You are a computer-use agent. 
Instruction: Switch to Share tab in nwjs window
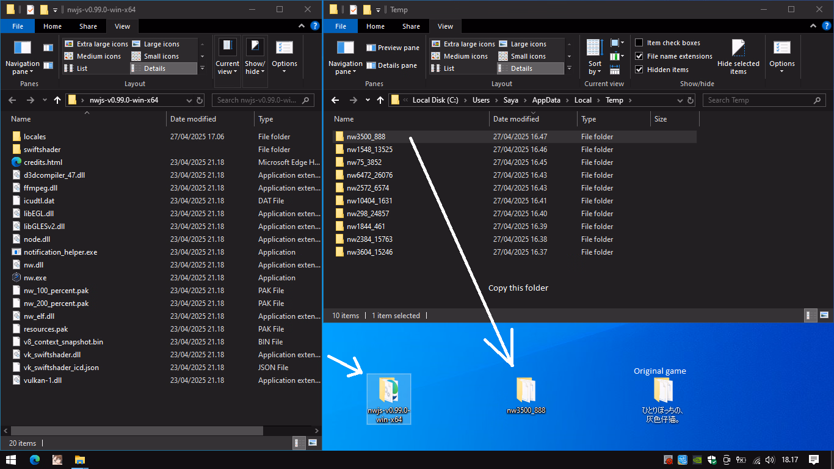(x=88, y=26)
